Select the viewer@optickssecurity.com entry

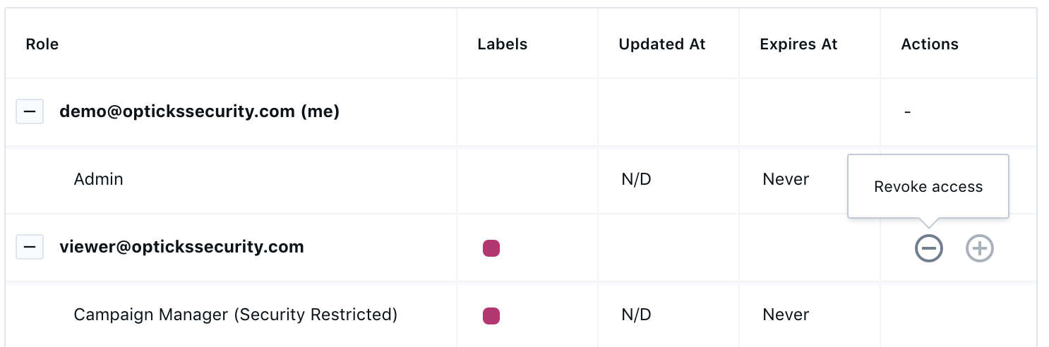(x=181, y=247)
